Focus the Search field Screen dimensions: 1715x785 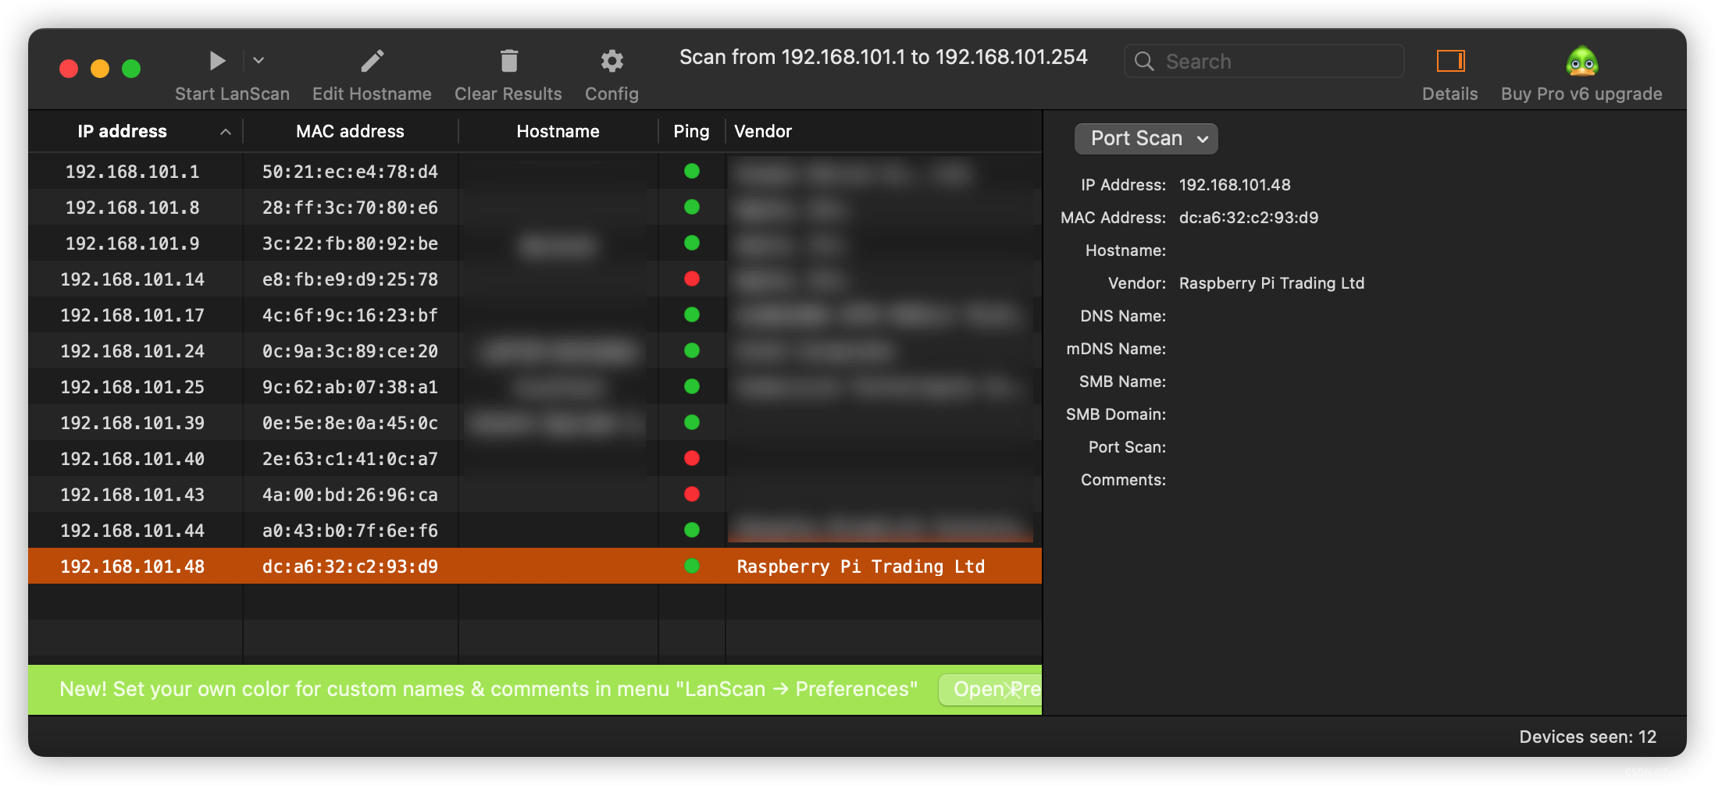coord(1264,61)
